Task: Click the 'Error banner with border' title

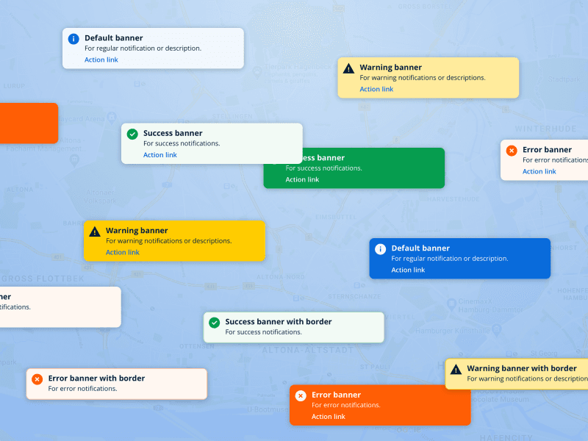Action: pos(96,379)
